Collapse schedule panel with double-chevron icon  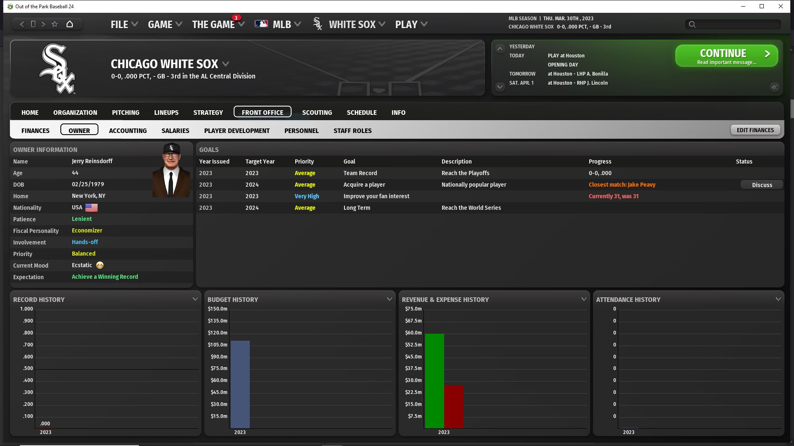click(775, 87)
